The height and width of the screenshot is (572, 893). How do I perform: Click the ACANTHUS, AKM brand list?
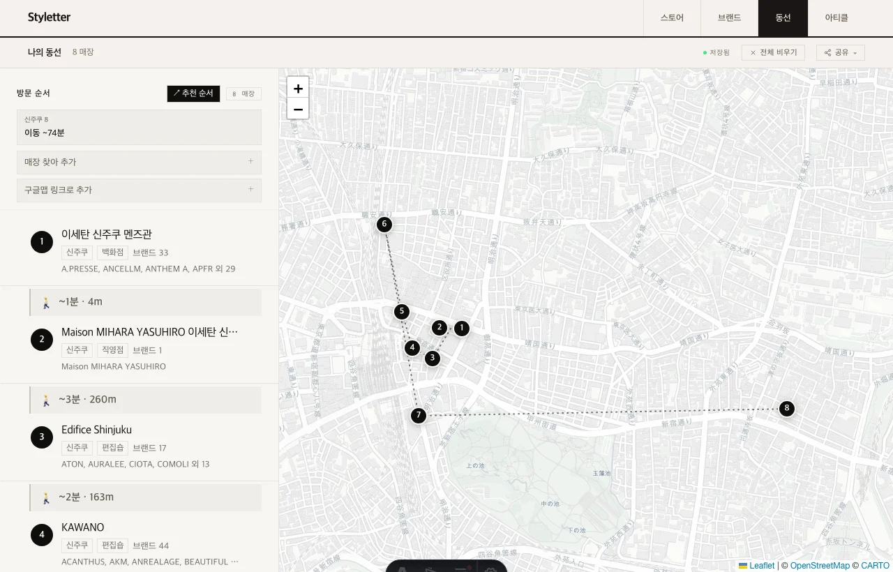[150, 562]
